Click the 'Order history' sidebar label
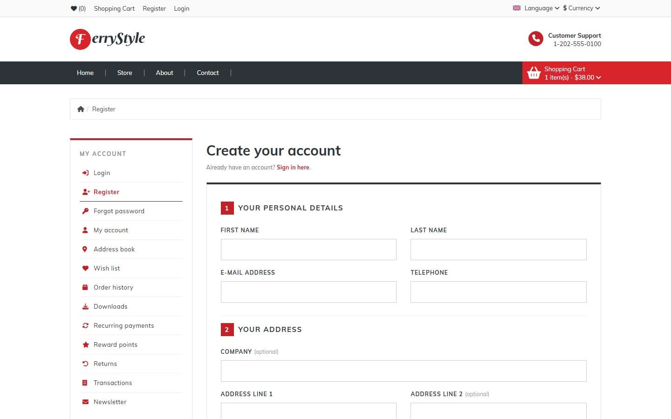 point(113,287)
